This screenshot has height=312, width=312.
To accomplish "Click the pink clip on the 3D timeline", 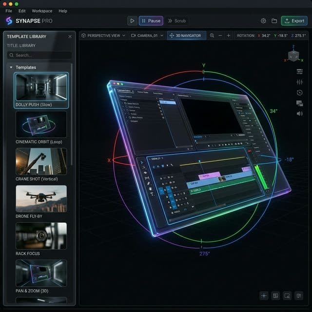I will (x=210, y=175).
